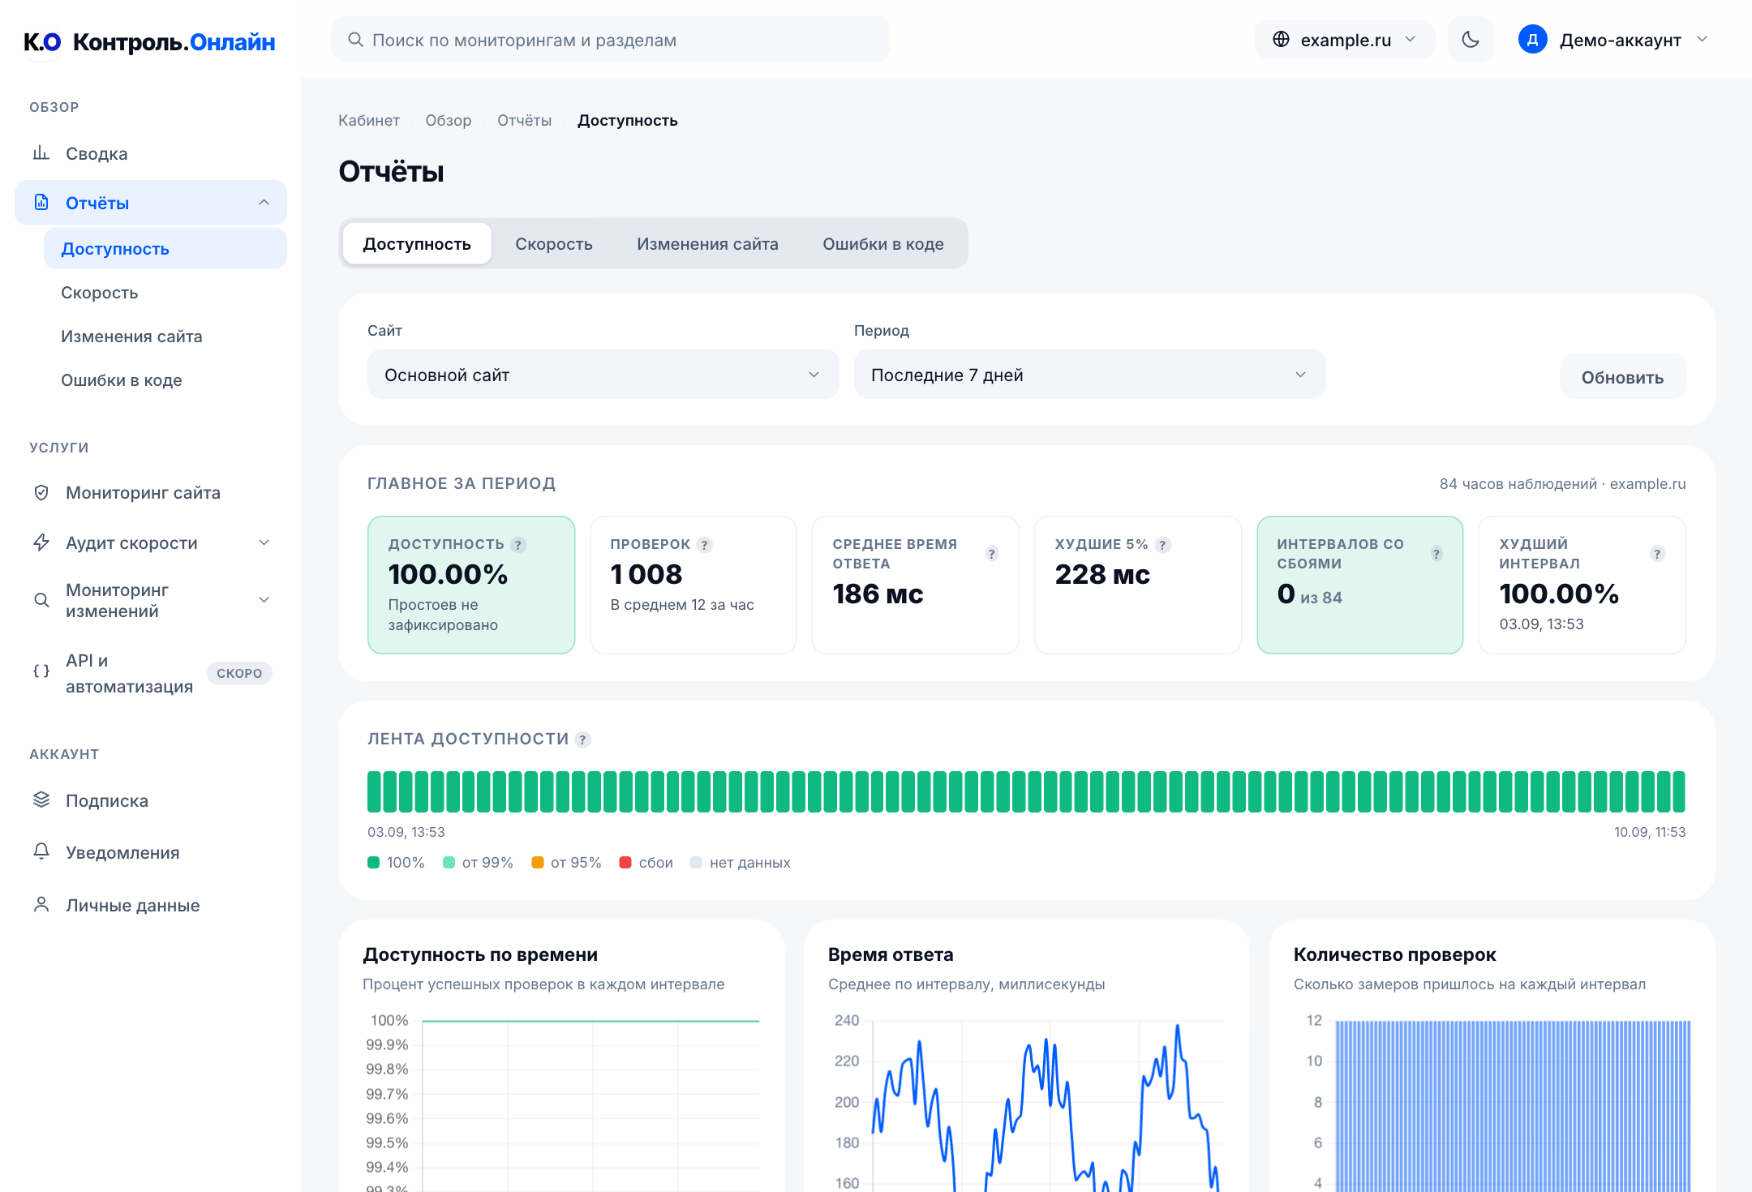Click the 228 мс worst 5% value
This screenshot has height=1192, width=1752.
pos(1102,574)
